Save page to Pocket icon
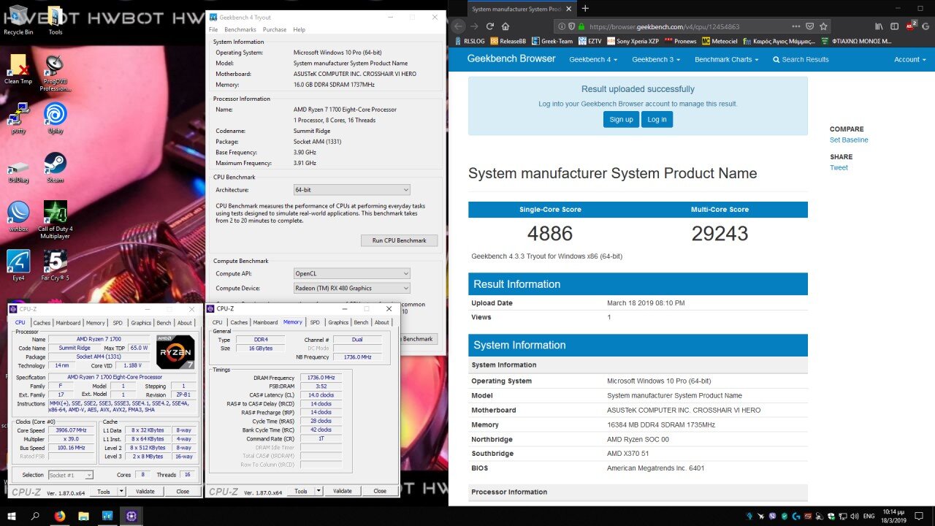This screenshot has width=935, height=526. tap(810, 26)
